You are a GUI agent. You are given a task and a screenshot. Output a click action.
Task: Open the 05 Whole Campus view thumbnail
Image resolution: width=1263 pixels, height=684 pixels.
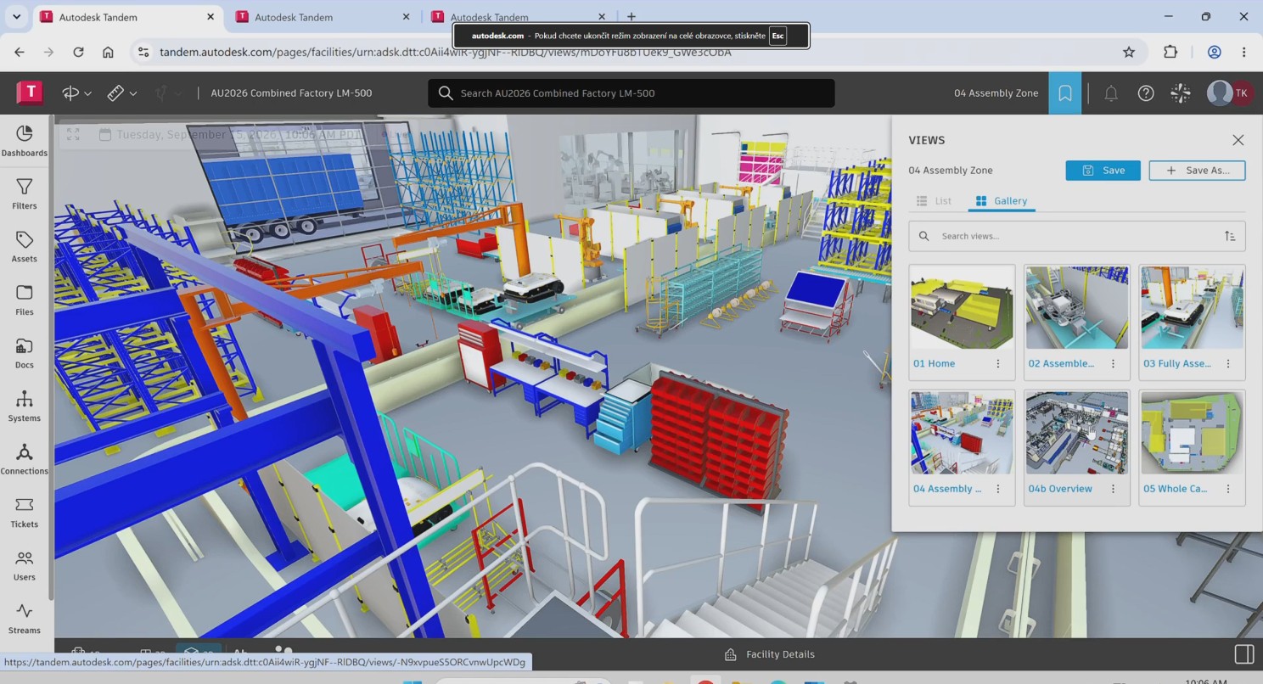tap(1192, 433)
